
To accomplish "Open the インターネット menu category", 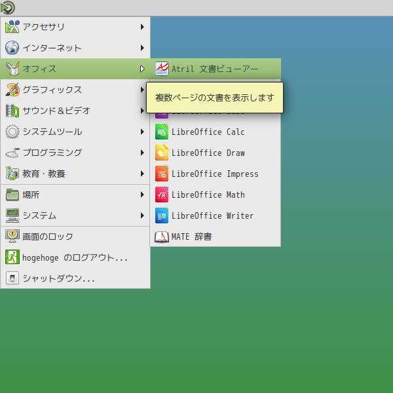I will click(x=75, y=48).
